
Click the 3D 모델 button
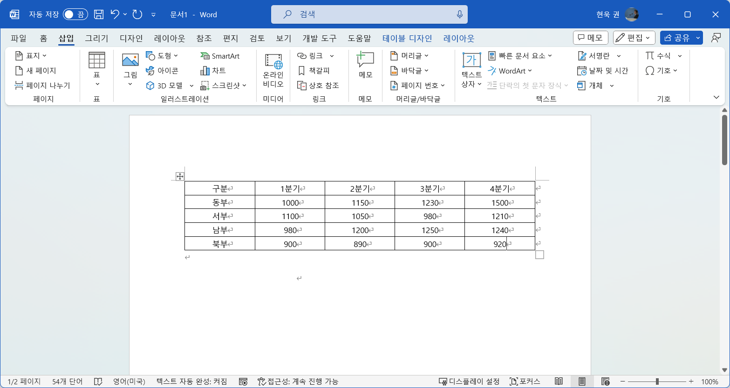pyautogui.click(x=165, y=86)
